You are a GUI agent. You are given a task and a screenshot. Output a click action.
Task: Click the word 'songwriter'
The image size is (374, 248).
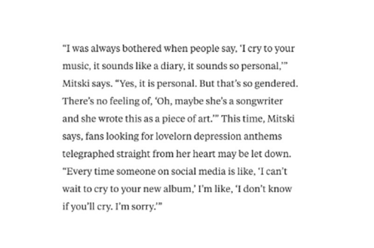click(259, 102)
